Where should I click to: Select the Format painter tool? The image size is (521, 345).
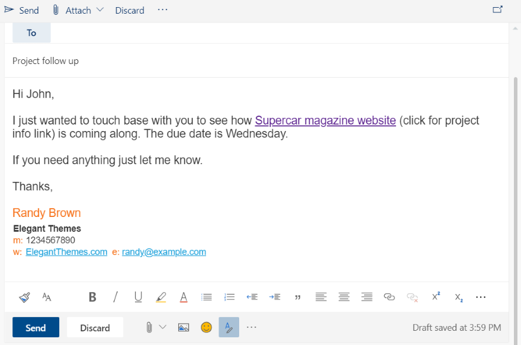click(24, 297)
